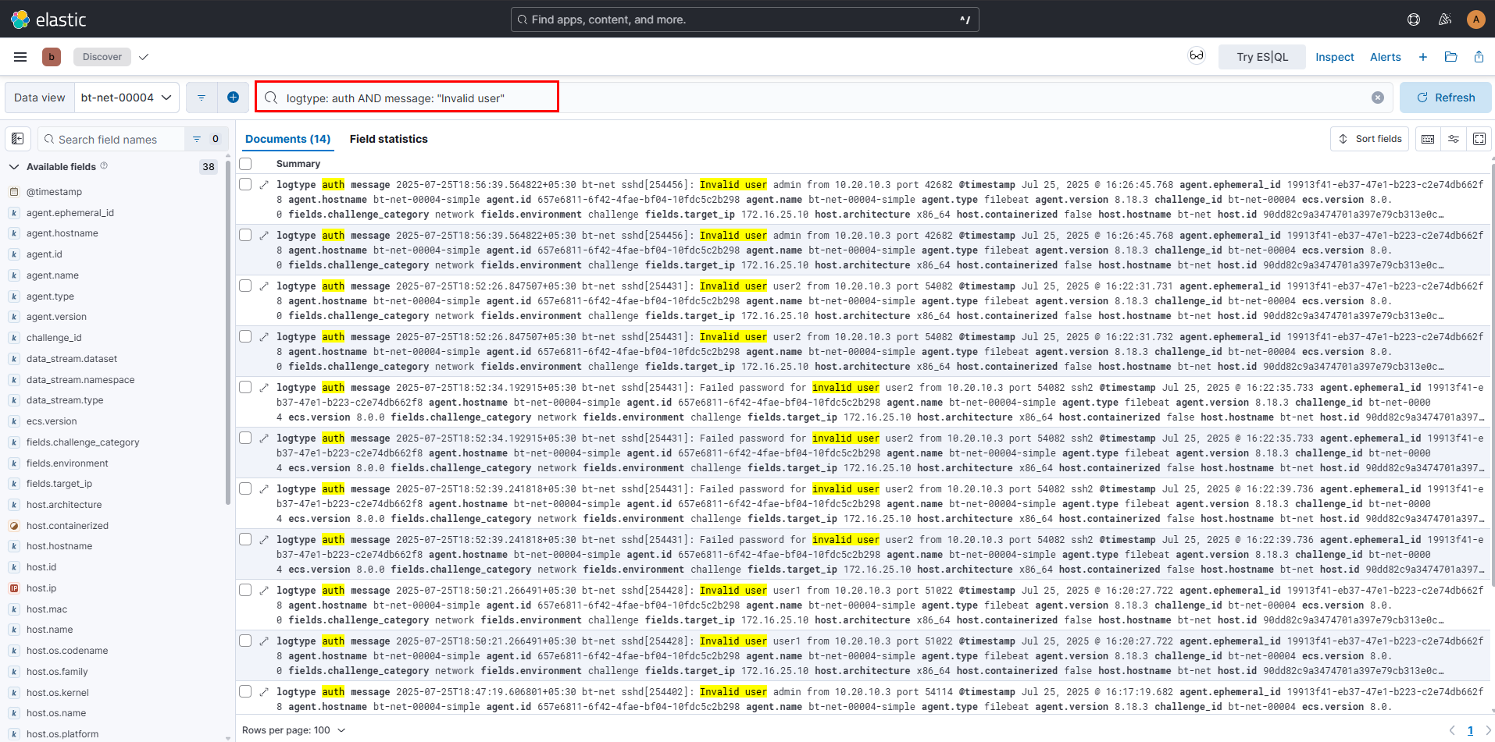This screenshot has width=1495, height=742.
Task: Click the info icon next to Available fields
Action: pos(104,165)
